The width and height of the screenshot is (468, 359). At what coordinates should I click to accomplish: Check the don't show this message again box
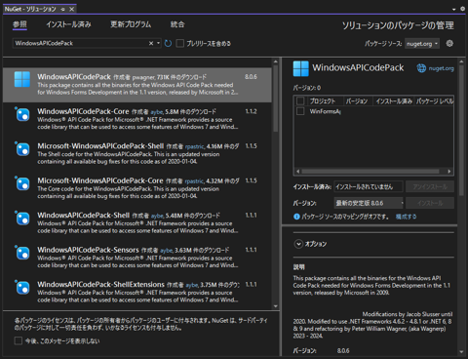point(19,340)
